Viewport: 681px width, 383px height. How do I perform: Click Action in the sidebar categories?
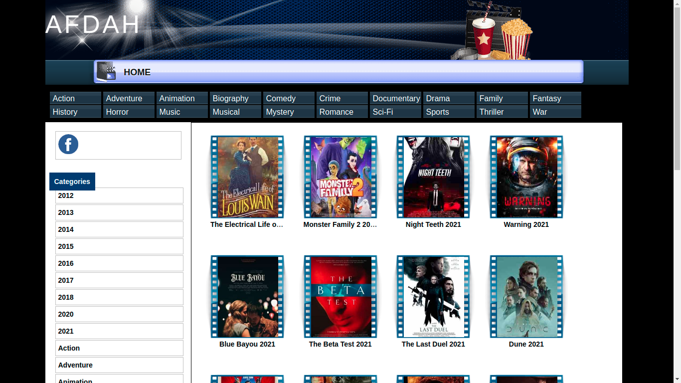[x=119, y=348]
